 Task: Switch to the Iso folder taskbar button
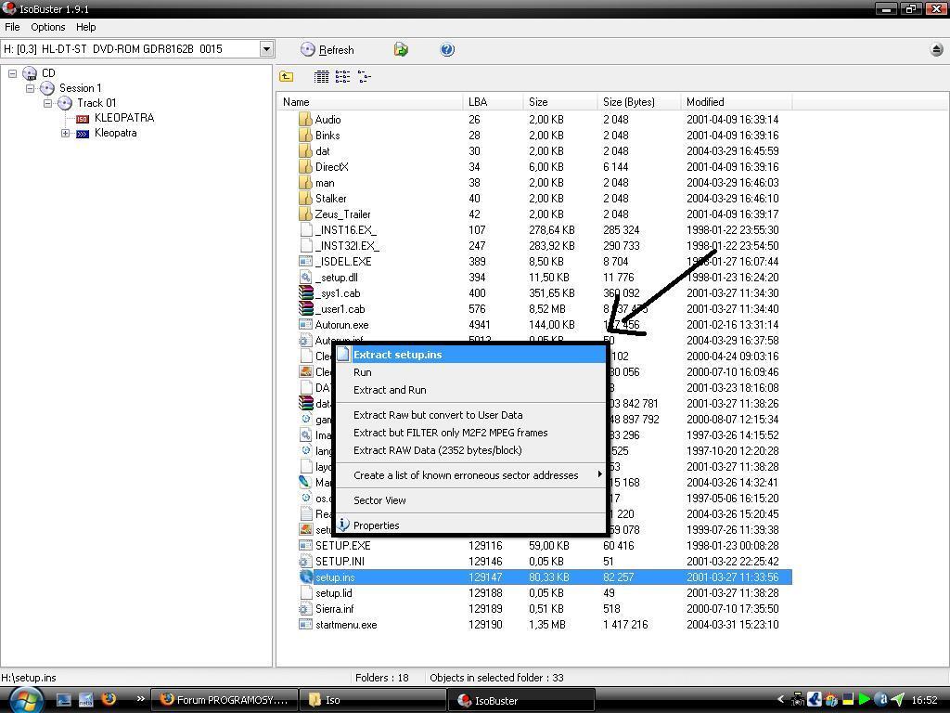(373, 700)
